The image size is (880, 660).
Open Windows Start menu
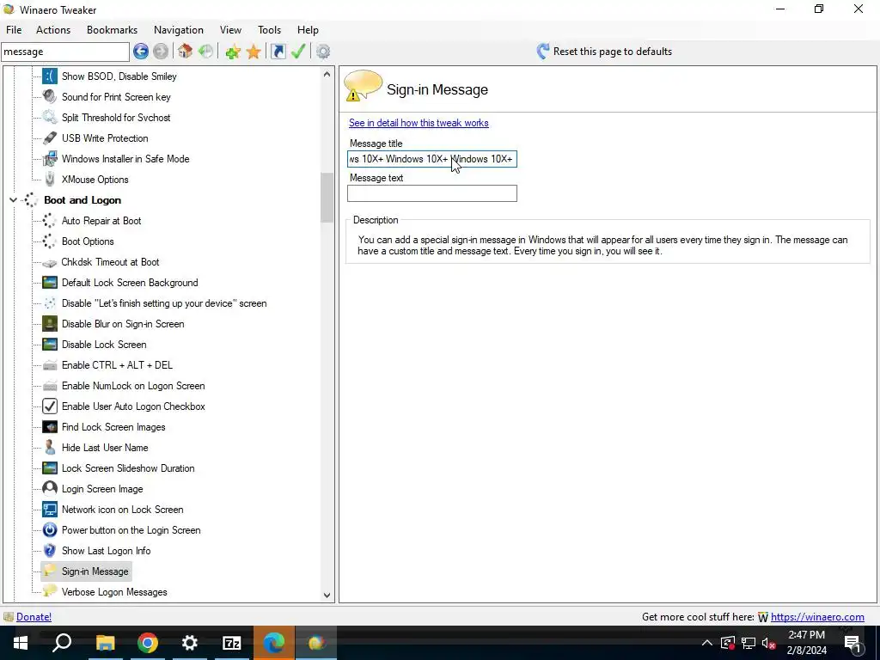coord(21,643)
